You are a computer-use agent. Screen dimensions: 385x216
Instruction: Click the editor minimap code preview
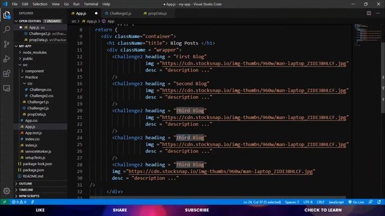pos(368,34)
